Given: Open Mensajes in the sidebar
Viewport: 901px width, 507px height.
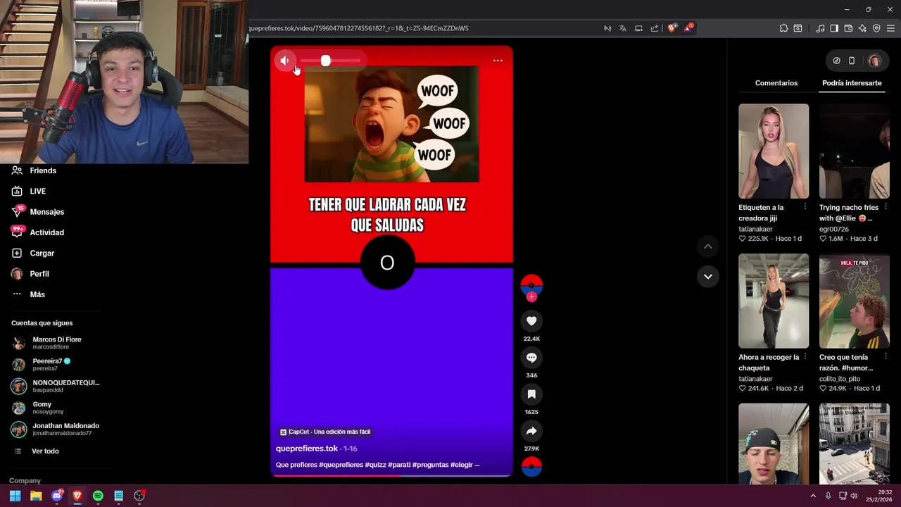Looking at the screenshot, I should pos(38,211).
